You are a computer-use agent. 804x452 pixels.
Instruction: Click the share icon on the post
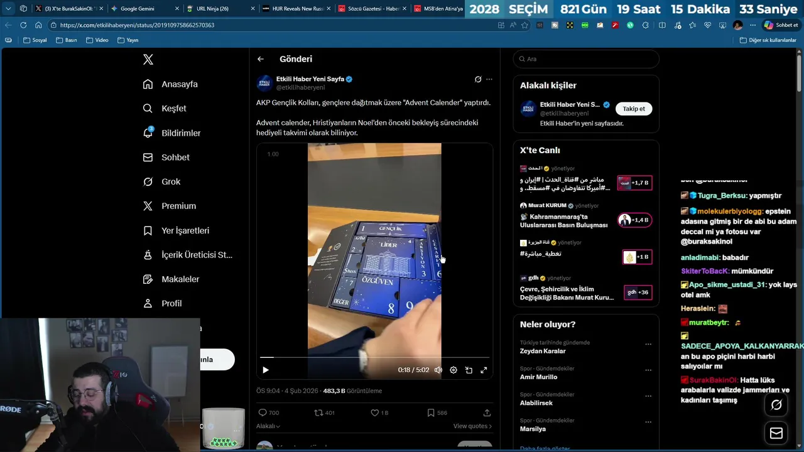[x=487, y=412]
